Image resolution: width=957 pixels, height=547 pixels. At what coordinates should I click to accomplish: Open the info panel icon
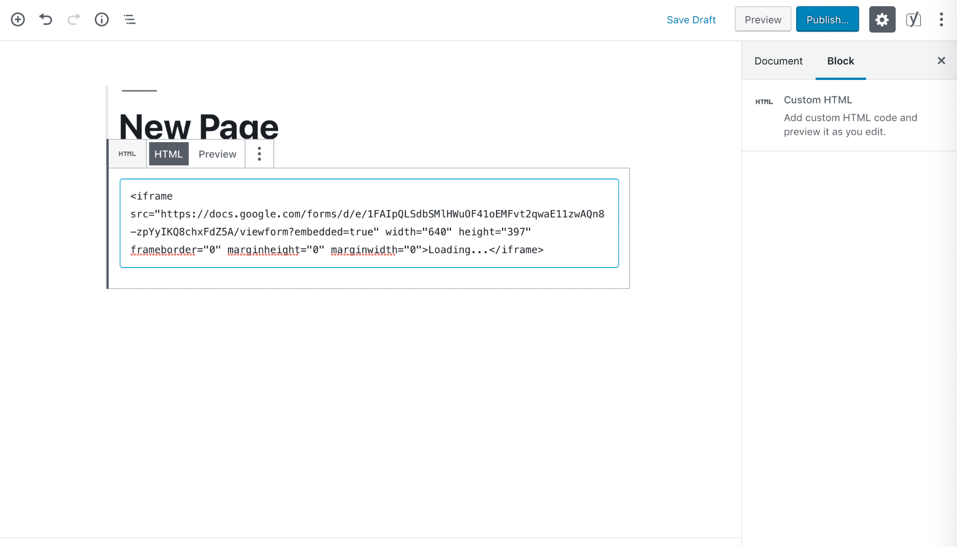[x=101, y=19]
